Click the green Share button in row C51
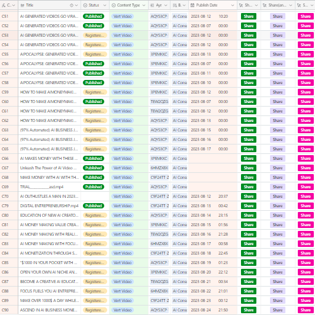This screenshot has height=315, width=315. point(249,16)
